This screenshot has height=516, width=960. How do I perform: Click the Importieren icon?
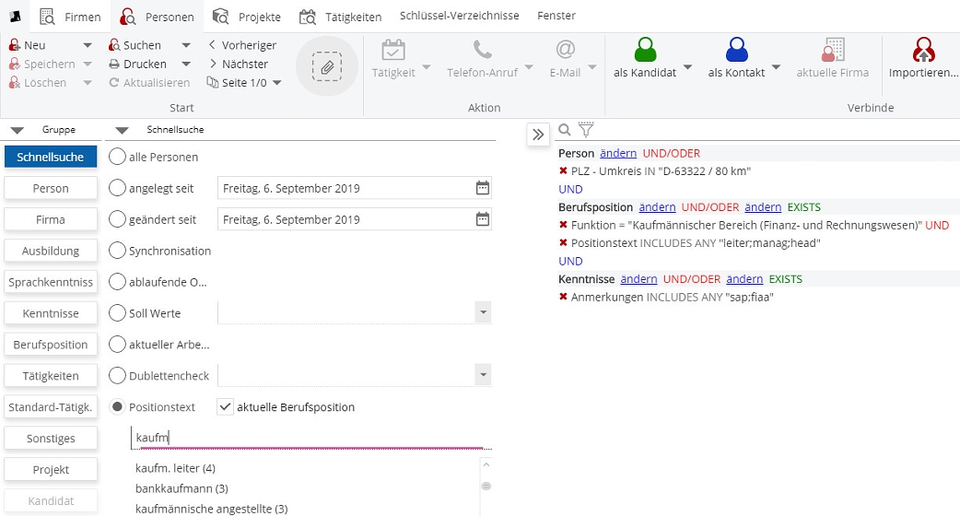[923, 50]
